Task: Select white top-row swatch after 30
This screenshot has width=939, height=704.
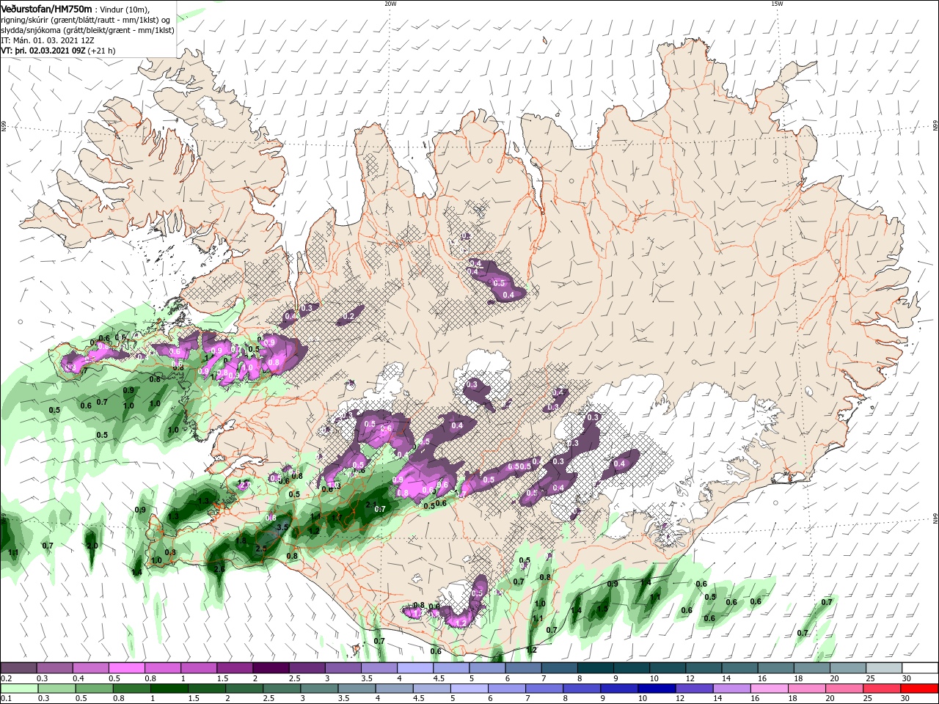Action: tap(920, 668)
